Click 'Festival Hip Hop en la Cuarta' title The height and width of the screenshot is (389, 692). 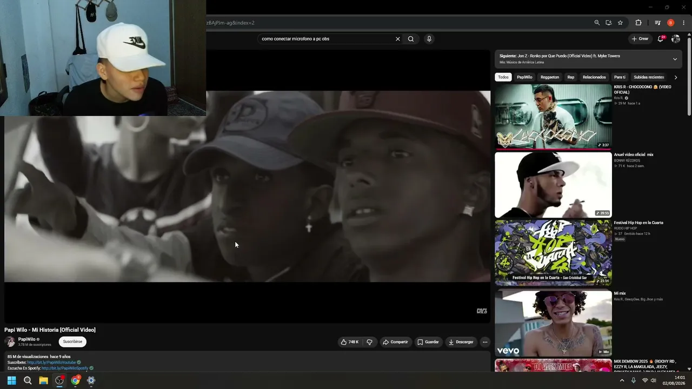pos(638,223)
